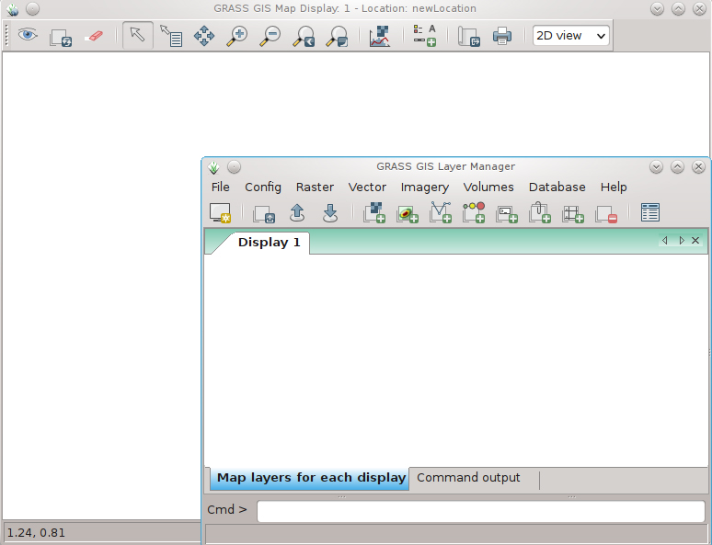Click the Cmd > command input field

click(x=480, y=511)
